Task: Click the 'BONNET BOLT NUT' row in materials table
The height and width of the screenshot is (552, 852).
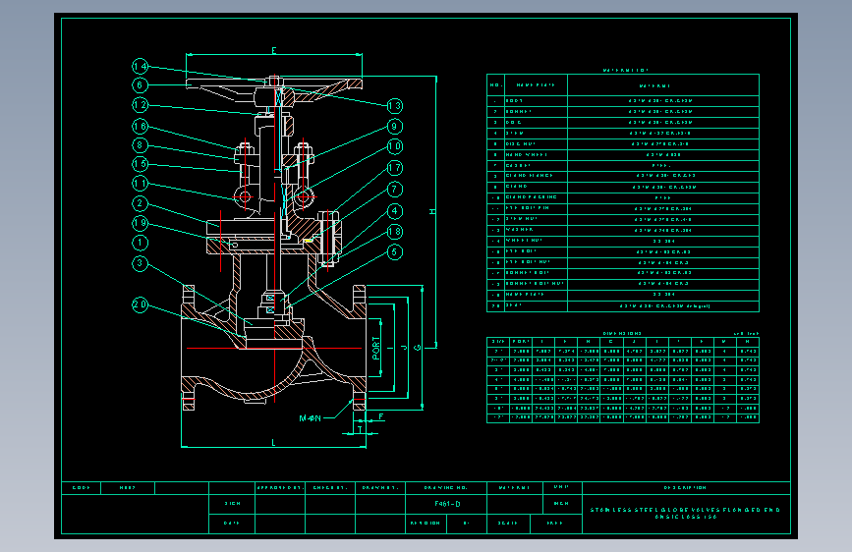Action: 623,283
